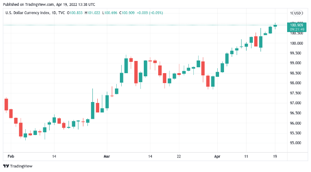Click the 99.000 price scale label
Screen dimensions: 311x172
296,63
